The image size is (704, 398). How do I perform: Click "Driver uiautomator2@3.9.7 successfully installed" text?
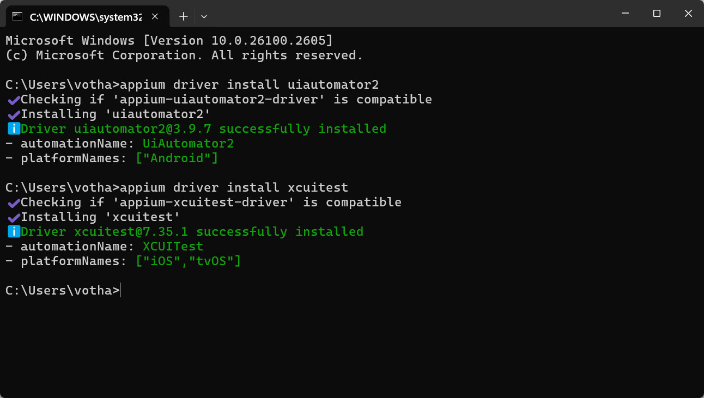pos(203,129)
